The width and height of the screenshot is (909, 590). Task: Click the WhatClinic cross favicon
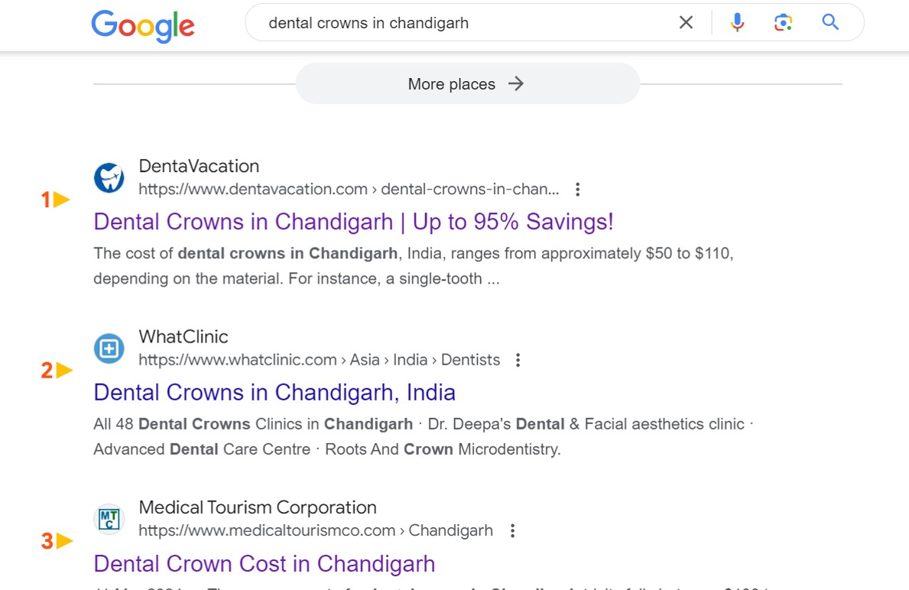109,348
